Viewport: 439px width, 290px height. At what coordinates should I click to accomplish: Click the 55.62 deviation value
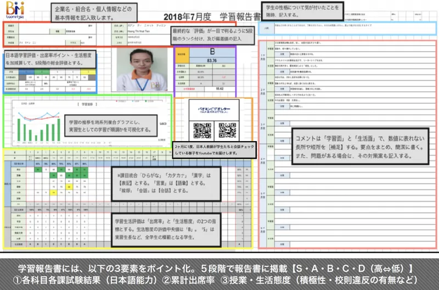(220, 89)
